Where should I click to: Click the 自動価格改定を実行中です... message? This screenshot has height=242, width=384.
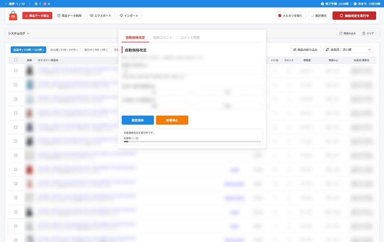coord(139,132)
